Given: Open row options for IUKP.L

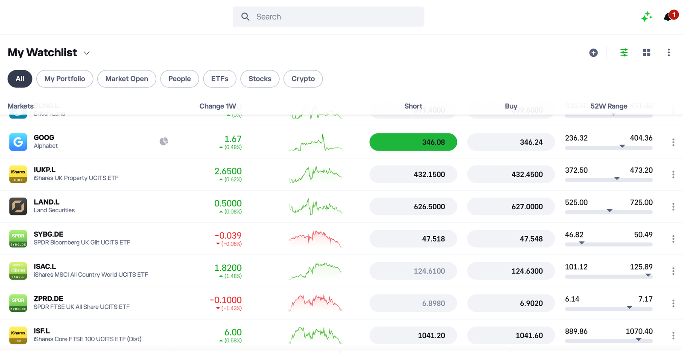Looking at the screenshot, I should (673, 174).
